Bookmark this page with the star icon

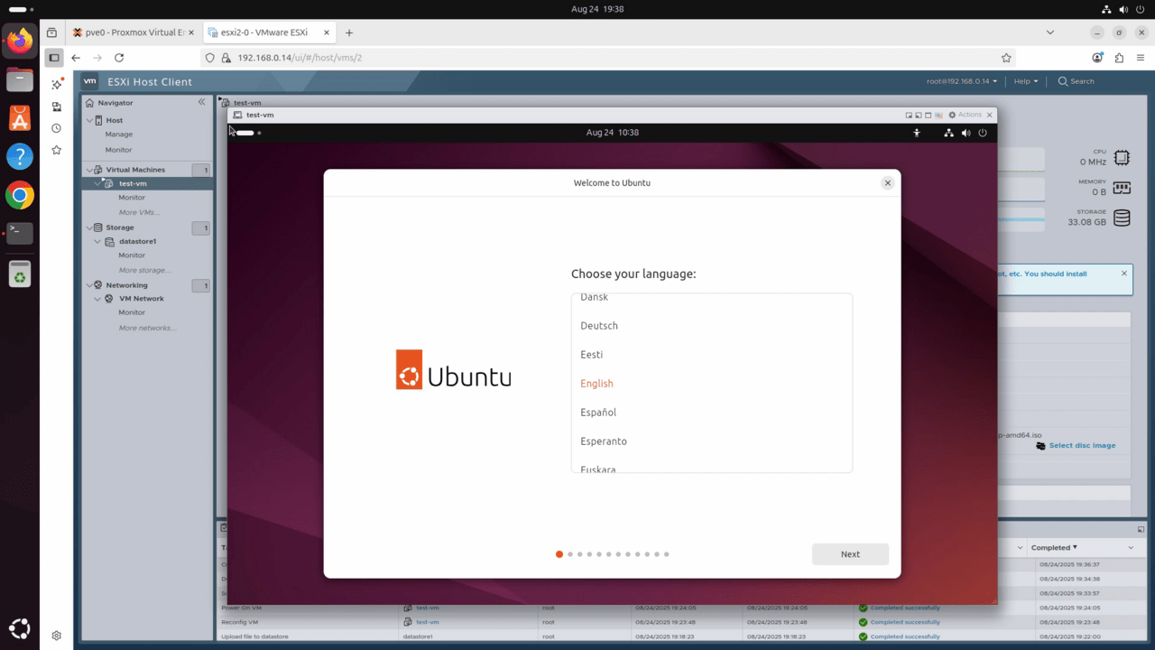click(x=1006, y=58)
